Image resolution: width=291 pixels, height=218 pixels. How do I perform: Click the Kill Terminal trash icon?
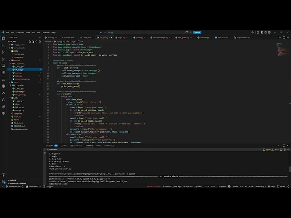coord(285,149)
